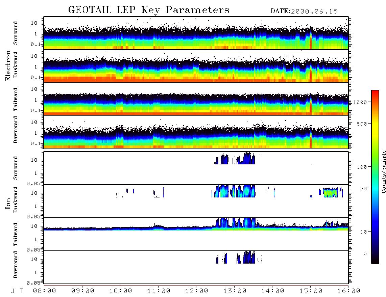Click the blue ion burst in Ion Dawnward panel
The width and height of the screenshot is (386, 297).
(249, 258)
